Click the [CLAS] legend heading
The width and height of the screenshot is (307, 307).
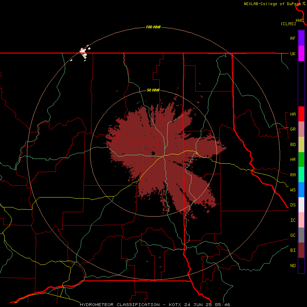pyautogui.click(x=288, y=24)
